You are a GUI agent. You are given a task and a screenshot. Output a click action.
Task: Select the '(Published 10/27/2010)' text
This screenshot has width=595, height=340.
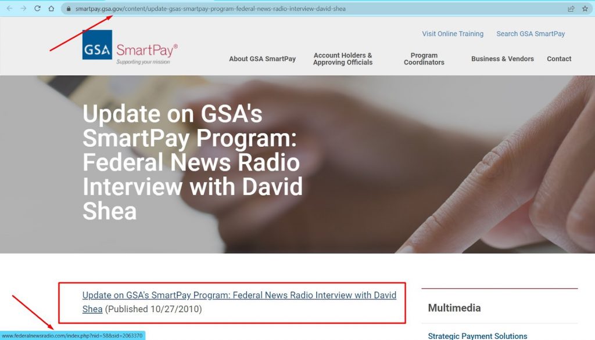click(x=153, y=309)
